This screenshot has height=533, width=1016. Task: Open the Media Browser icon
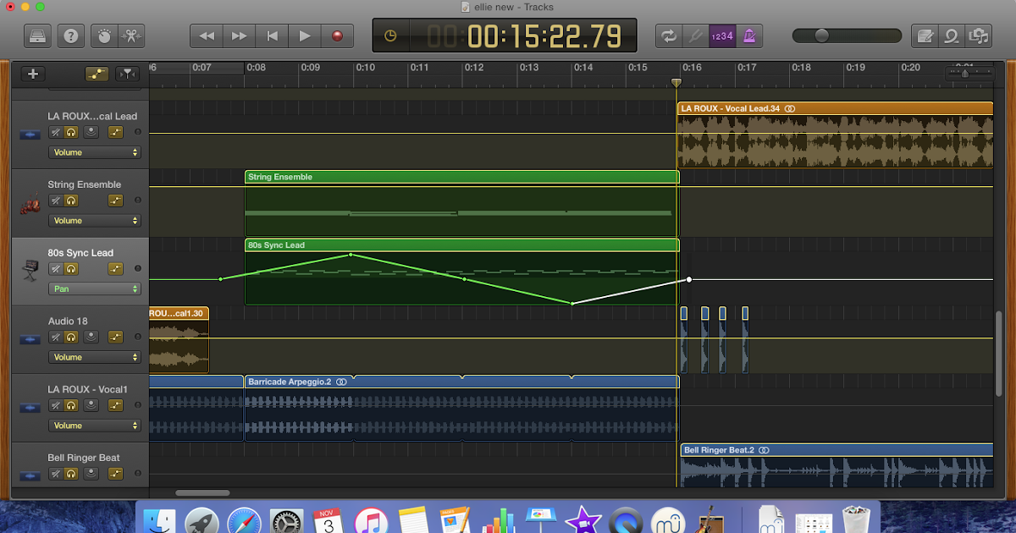(980, 36)
